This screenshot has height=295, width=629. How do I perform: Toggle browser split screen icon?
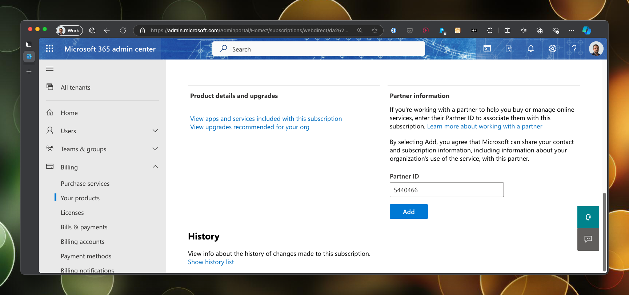[508, 30]
